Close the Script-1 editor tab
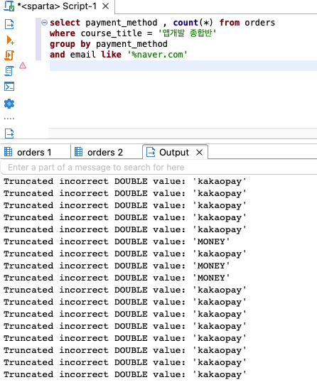Screen dimensions: 317x392 coord(106,6)
